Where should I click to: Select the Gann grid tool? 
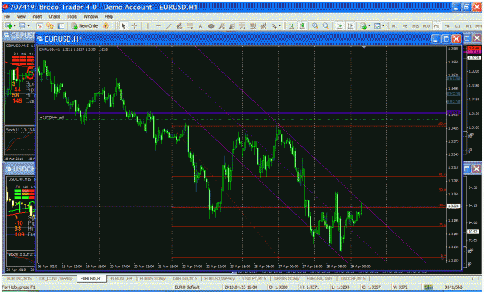point(253,26)
